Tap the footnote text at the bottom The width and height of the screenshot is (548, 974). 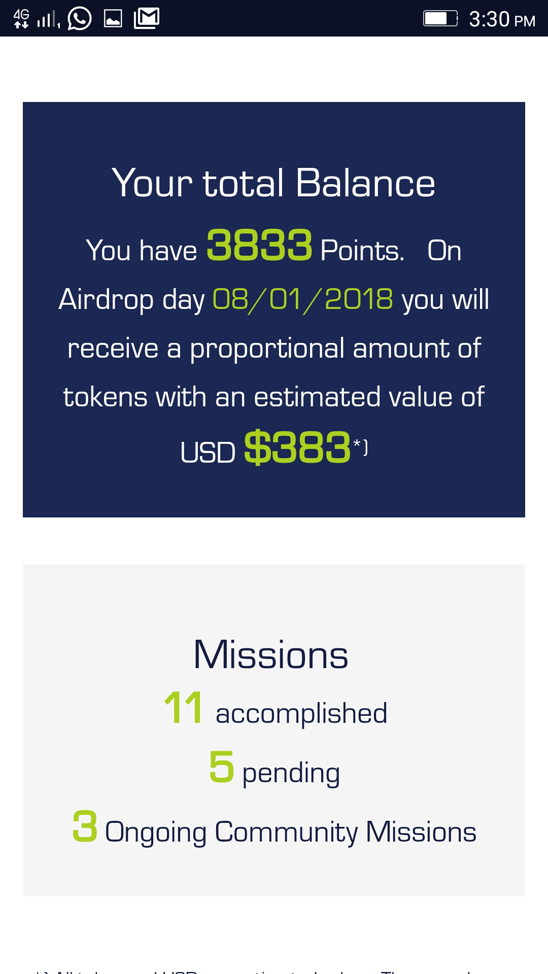(274, 970)
